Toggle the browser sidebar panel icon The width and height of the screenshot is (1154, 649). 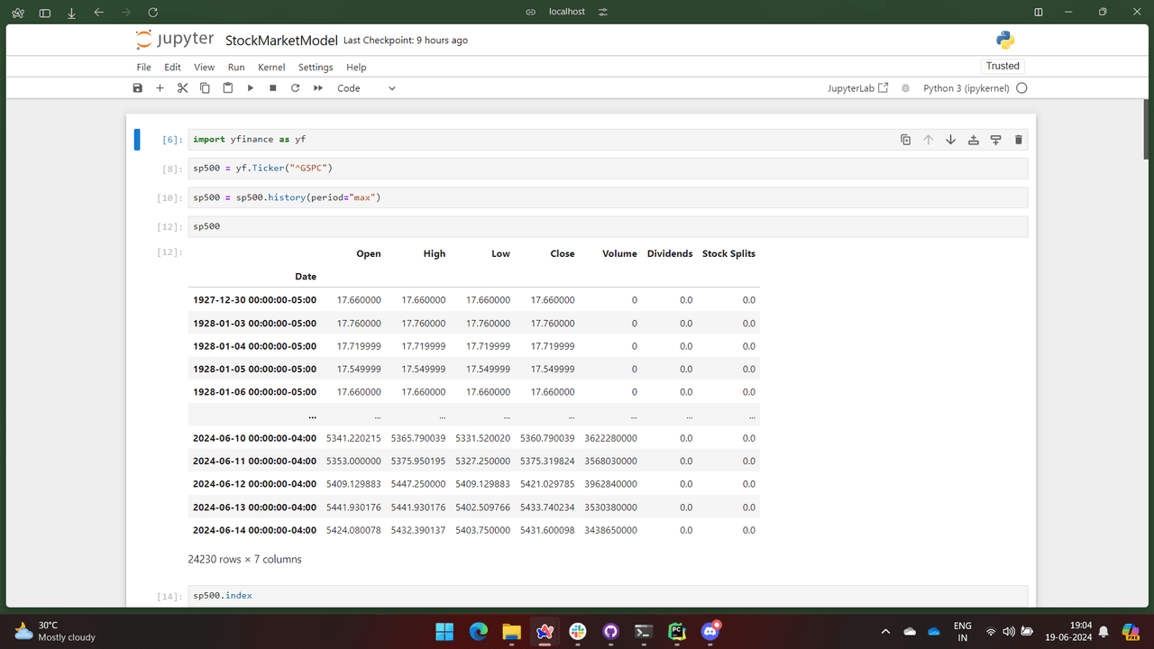tap(45, 12)
